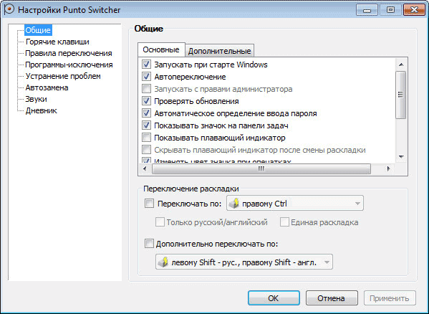Disable 'Автоматическое определение ввода пароля'
The image size is (429, 314).
[146, 113]
